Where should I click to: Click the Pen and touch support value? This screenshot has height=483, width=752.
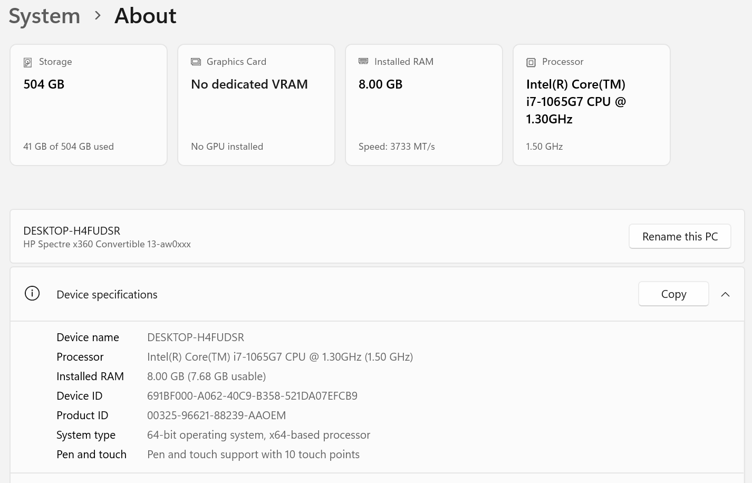coord(253,455)
